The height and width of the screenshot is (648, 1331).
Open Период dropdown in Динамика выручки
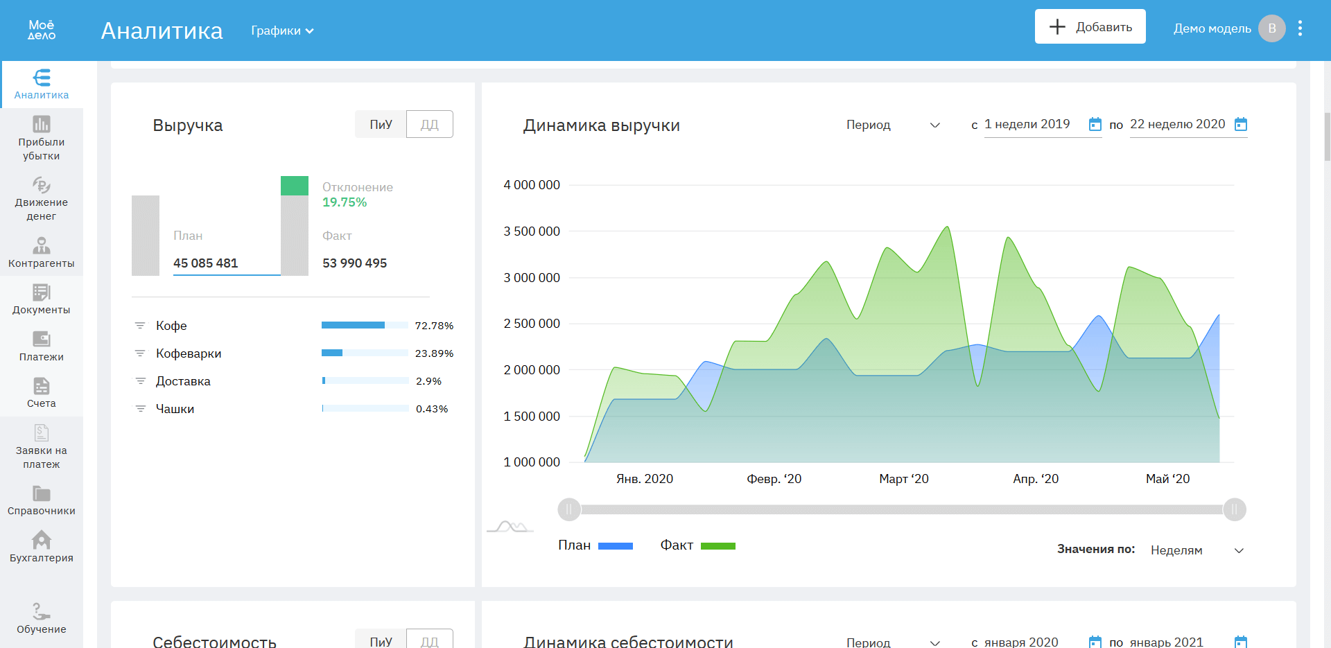point(894,125)
